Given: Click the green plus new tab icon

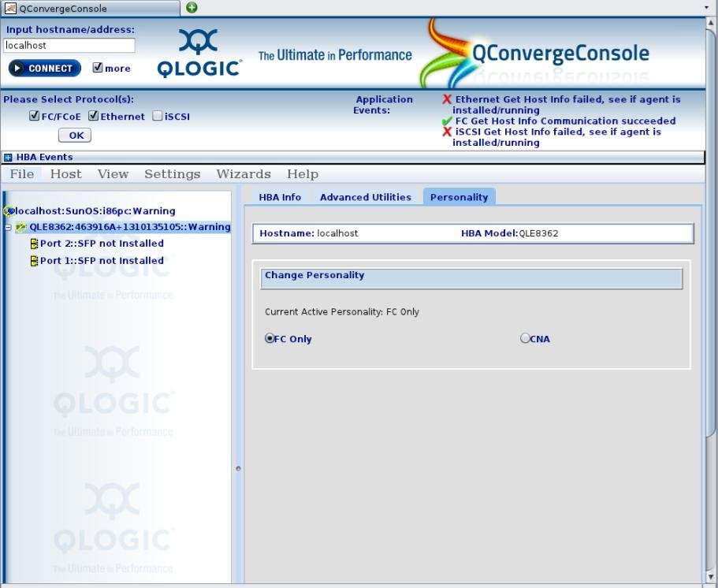Looking at the screenshot, I should pos(192,7).
